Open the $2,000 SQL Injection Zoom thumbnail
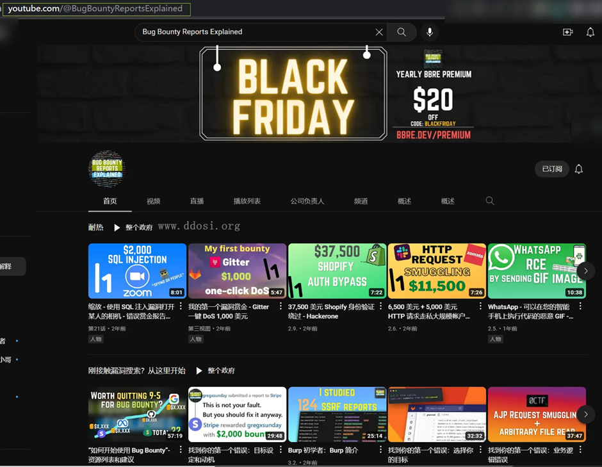602x467 pixels. coord(137,271)
